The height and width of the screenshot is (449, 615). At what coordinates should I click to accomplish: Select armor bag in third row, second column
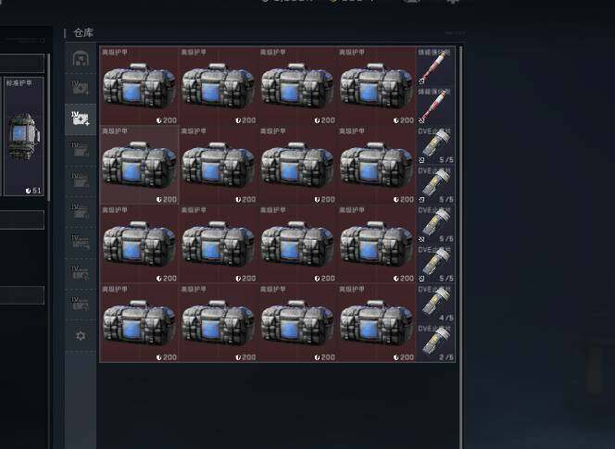[219, 243]
